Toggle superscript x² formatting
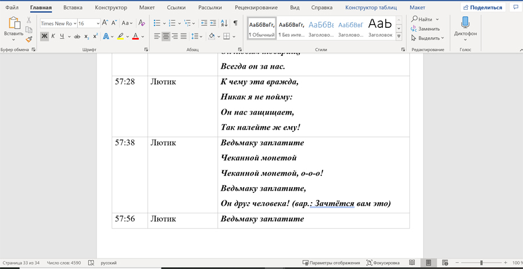Viewport: 523px width, 269px height. [x=95, y=37]
